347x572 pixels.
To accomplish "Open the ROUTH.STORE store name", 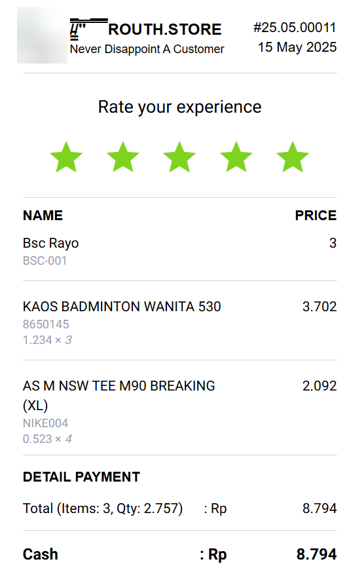I will 165,29.
